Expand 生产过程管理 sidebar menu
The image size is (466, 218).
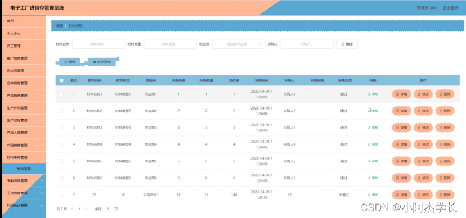(x=24, y=120)
